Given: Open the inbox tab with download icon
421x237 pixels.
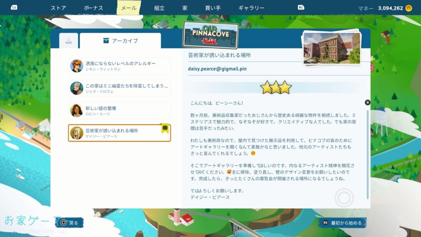Looking at the screenshot, I should coord(69,39).
